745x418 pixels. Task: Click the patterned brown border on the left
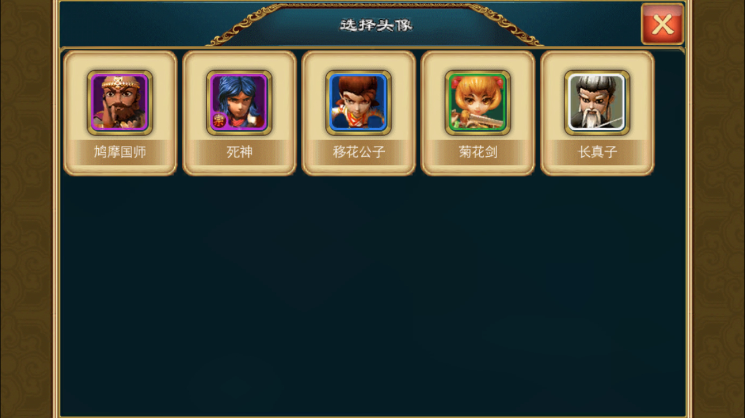pyautogui.click(x=26, y=209)
